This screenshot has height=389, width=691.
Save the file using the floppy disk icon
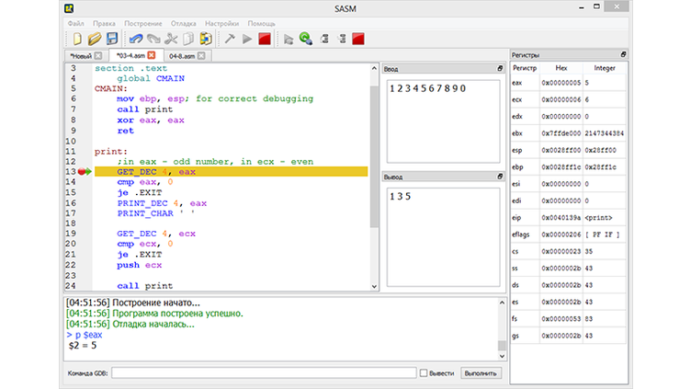[x=112, y=40]
